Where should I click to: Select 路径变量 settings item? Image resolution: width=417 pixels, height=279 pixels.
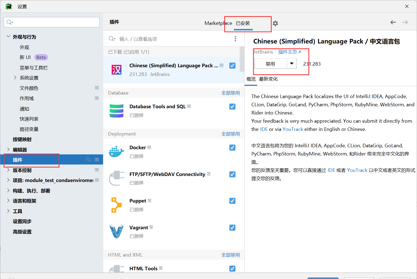[29, 129]
